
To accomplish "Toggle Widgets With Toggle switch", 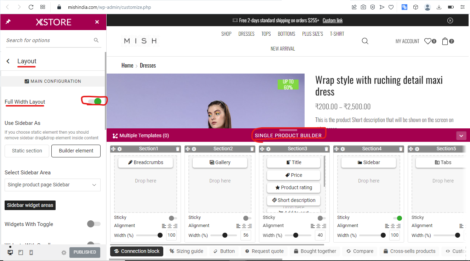I will (x=94, y=224).
